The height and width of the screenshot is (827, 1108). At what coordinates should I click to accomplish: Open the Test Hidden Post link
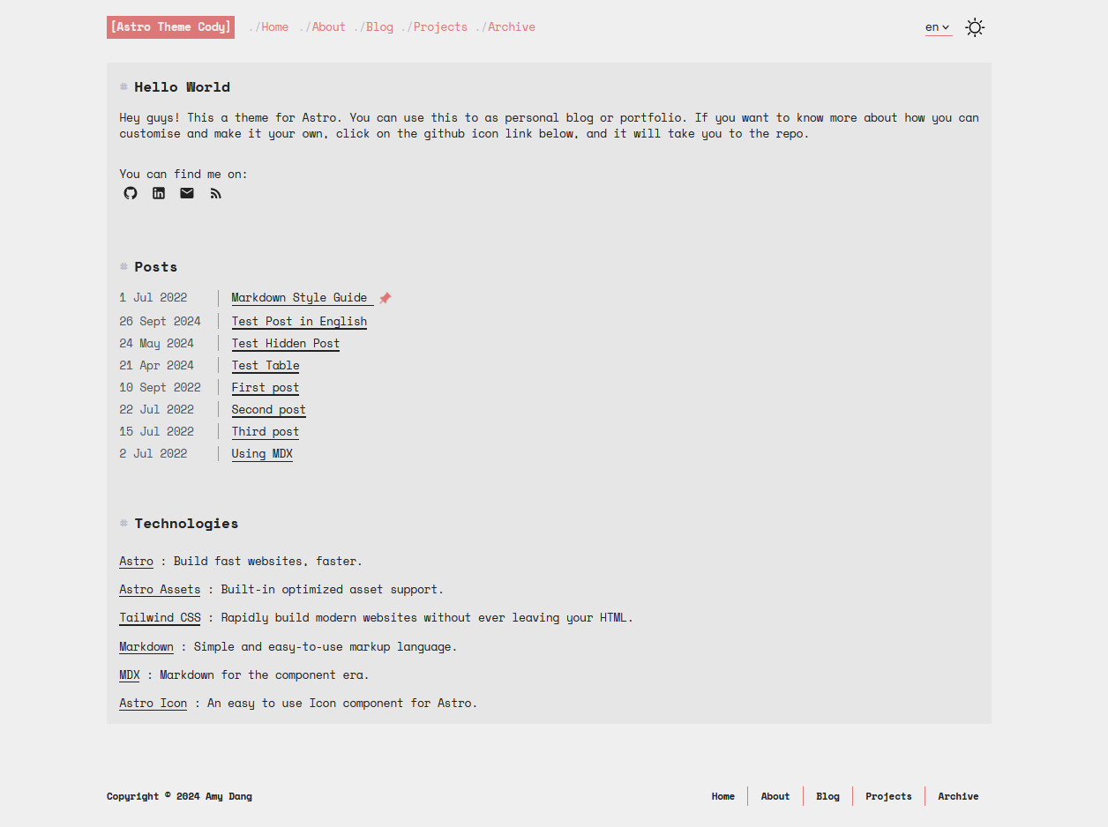pos(285,344)
